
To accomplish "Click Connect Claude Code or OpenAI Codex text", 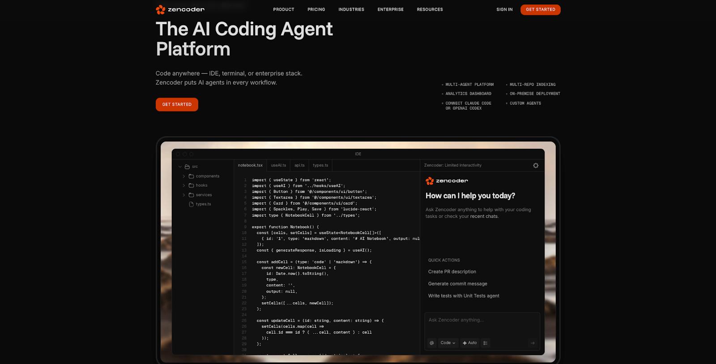I will point(468,106).
